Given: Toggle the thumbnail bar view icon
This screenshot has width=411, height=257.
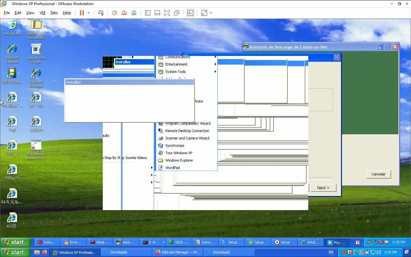Looking at the screenshot, I should 157,13.
